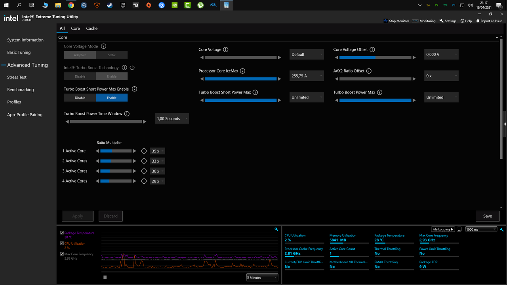
Task: Open info icon for Intel Turbo Boost Technology
Action: [124, 68]
